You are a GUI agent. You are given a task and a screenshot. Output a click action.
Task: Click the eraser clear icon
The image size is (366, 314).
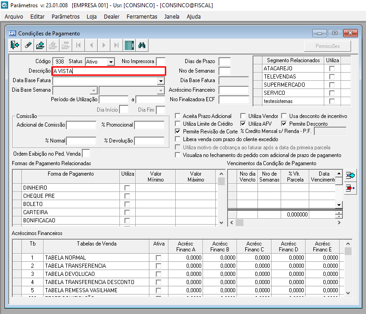coord(28,45)
